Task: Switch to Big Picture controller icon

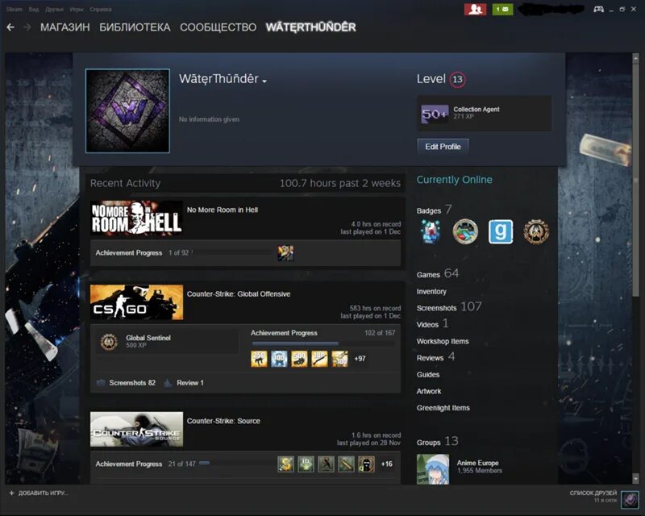Action: 598,9
